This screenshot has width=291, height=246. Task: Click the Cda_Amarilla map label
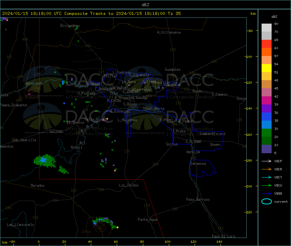tap(24, 140)
